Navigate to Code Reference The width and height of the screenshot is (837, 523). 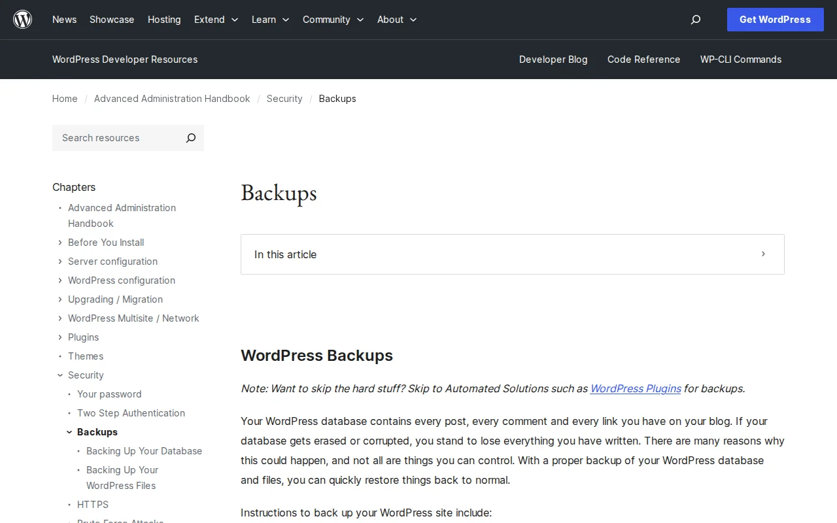pyautogui.click(x=643, y=59)
